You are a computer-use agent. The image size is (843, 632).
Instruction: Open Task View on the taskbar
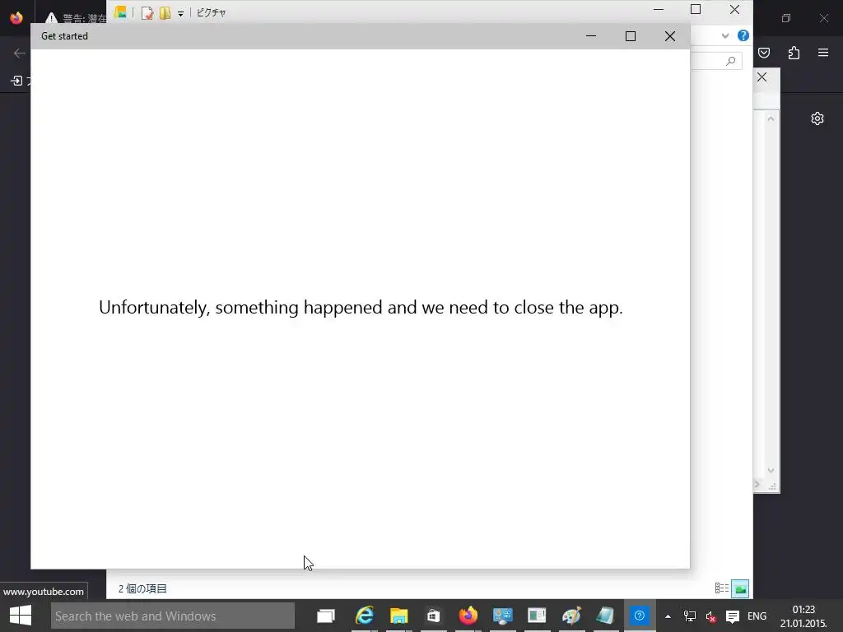coord(326,616)
